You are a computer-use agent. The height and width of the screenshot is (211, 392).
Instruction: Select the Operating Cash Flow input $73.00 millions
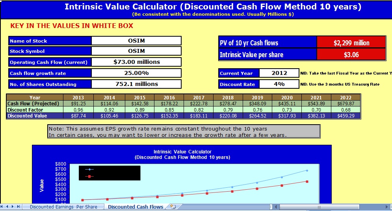136,62
